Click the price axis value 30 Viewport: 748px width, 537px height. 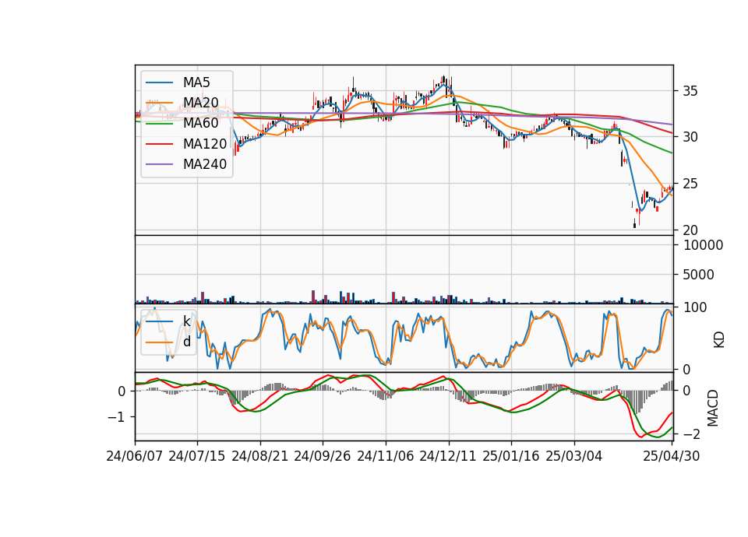[690, 137]
